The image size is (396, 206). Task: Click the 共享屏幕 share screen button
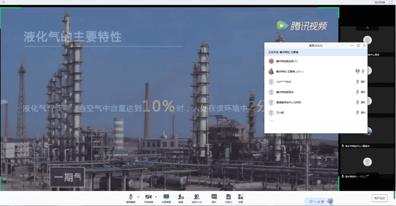166,198
